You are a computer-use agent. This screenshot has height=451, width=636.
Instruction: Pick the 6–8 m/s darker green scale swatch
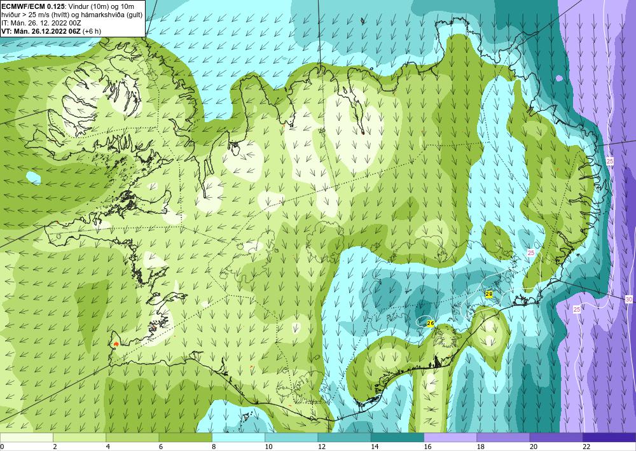point(185,437)
